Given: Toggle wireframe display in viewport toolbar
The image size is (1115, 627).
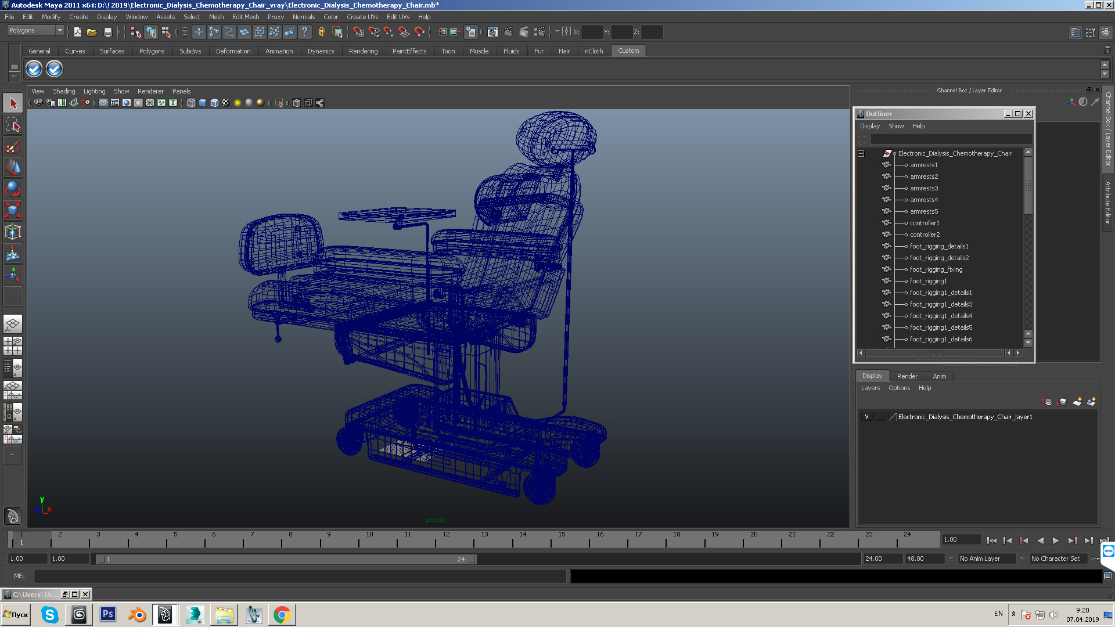Looking at the screenshot, I should tap(191, 103).
